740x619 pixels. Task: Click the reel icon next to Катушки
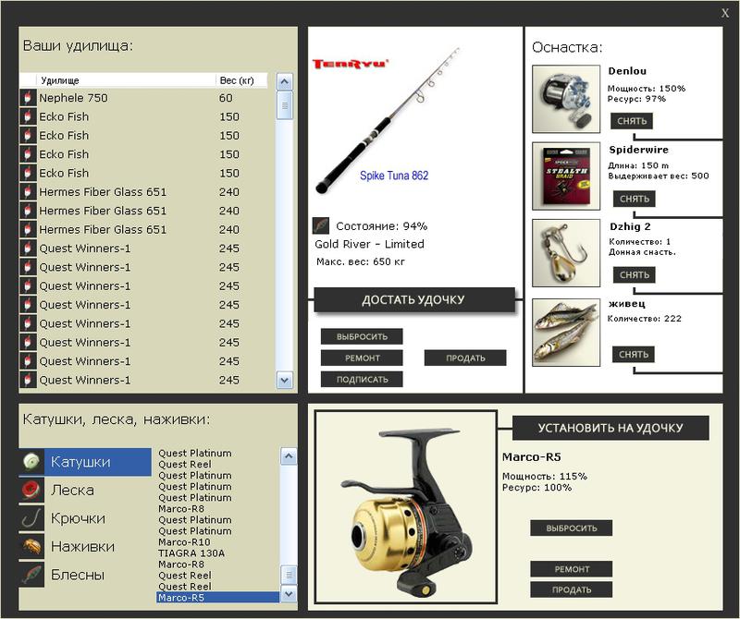coord(31,461)
